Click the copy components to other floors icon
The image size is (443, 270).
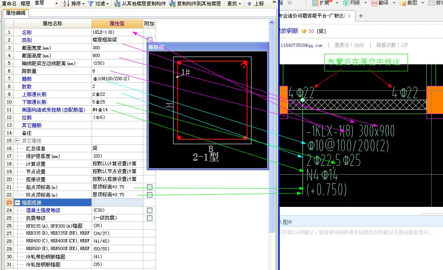coord(172,4)
